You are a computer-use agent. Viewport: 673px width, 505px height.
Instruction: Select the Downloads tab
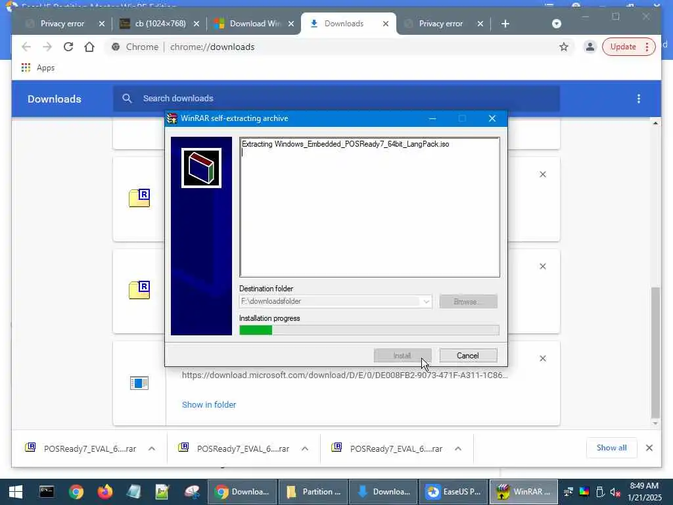344,24
